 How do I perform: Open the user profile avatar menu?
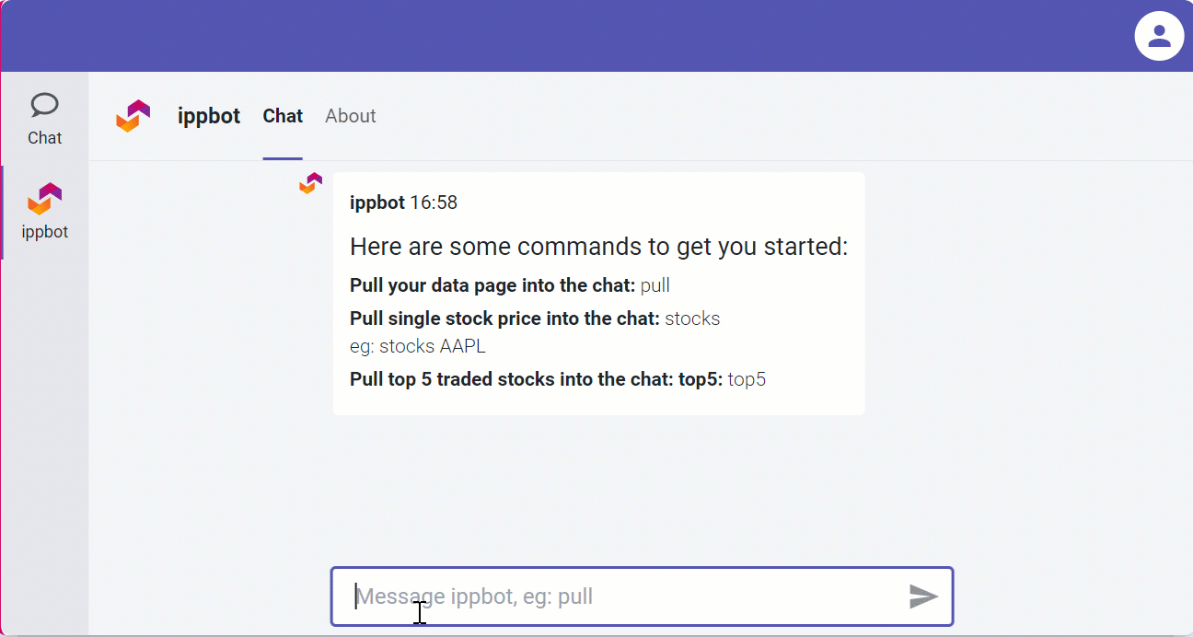[x=1159, y=37]
